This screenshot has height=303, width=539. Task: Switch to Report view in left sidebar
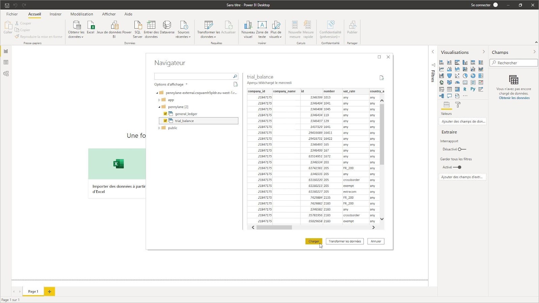[x=6, y=51]
